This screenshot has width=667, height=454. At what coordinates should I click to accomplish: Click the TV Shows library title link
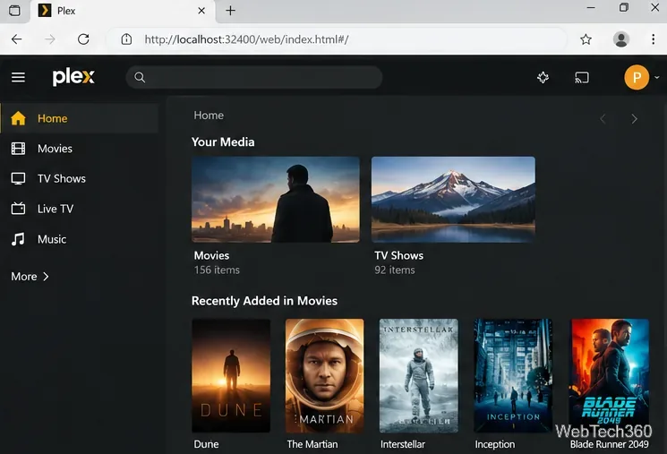coord(398,255)
